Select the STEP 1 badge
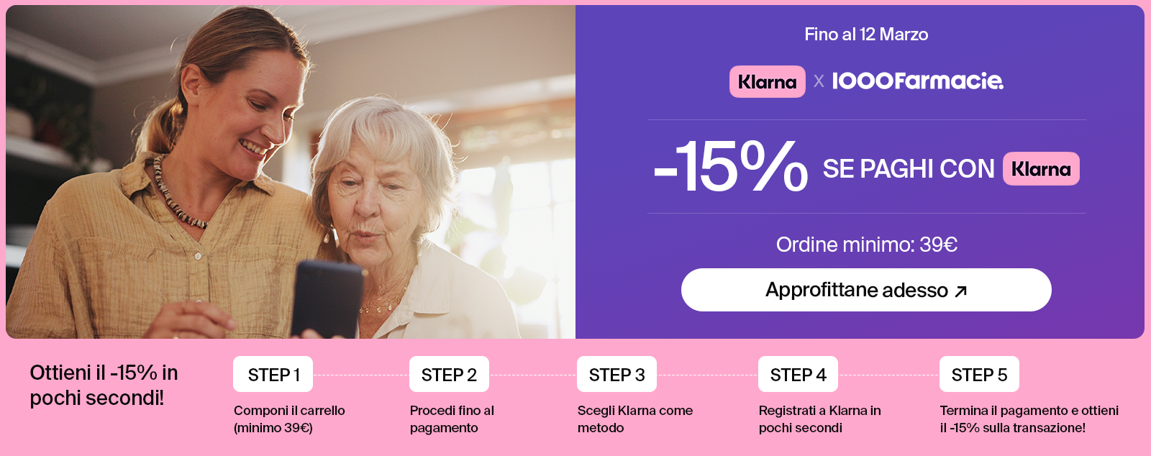This screenshot has width=1151, height=456. coord(273,375)
